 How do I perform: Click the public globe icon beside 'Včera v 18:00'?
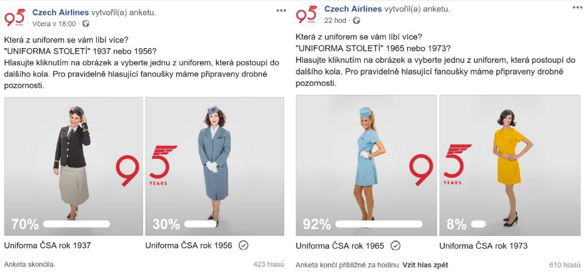86,24
